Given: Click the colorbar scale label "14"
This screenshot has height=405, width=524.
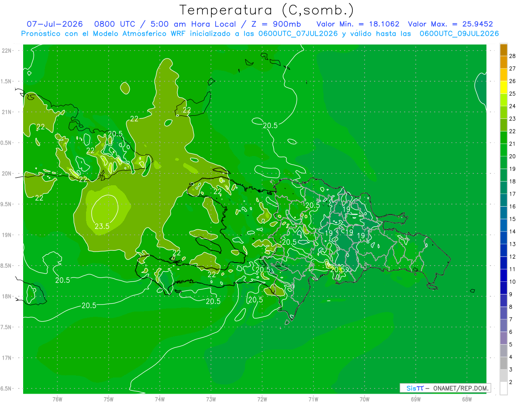Looking at the screenshot, I should [x=513, y=232].
